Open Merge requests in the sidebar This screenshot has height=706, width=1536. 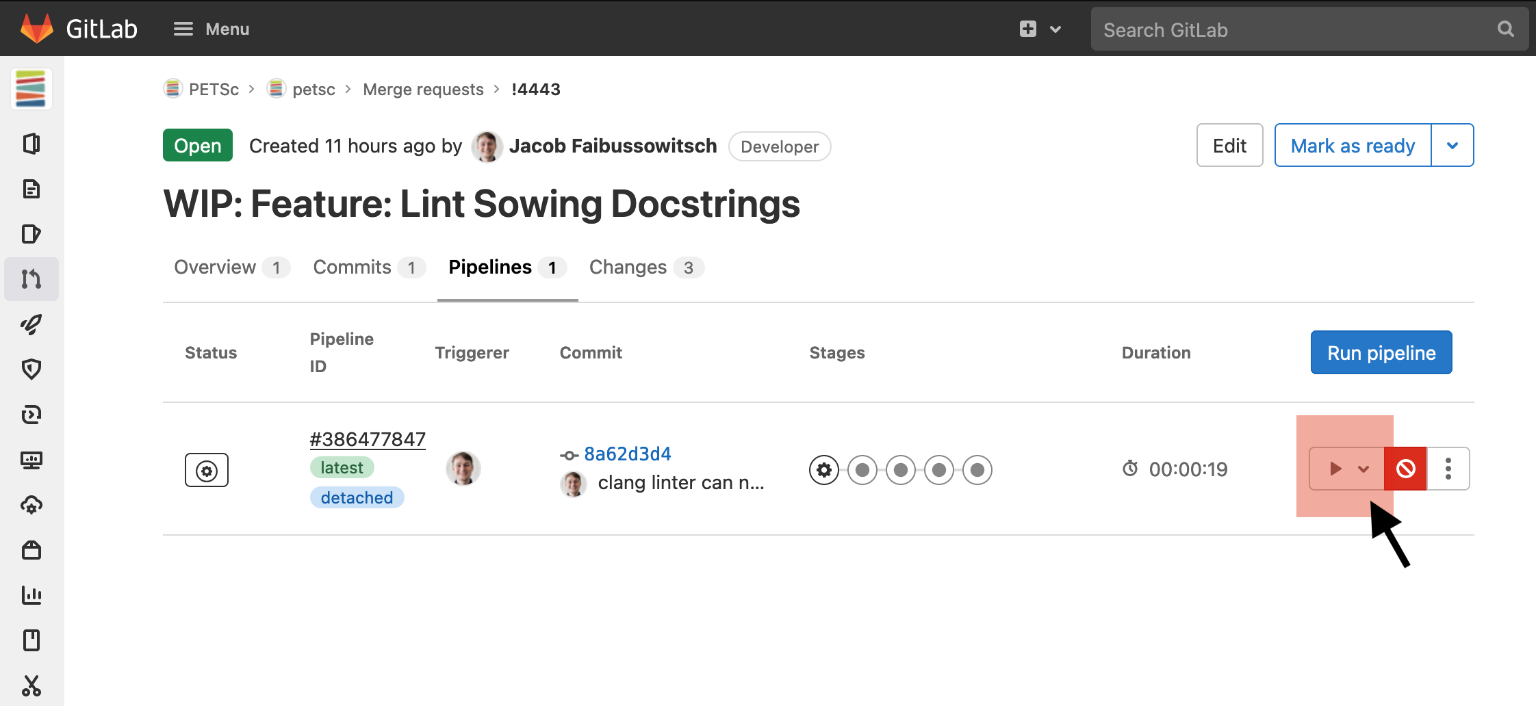(x=31, y=279)
